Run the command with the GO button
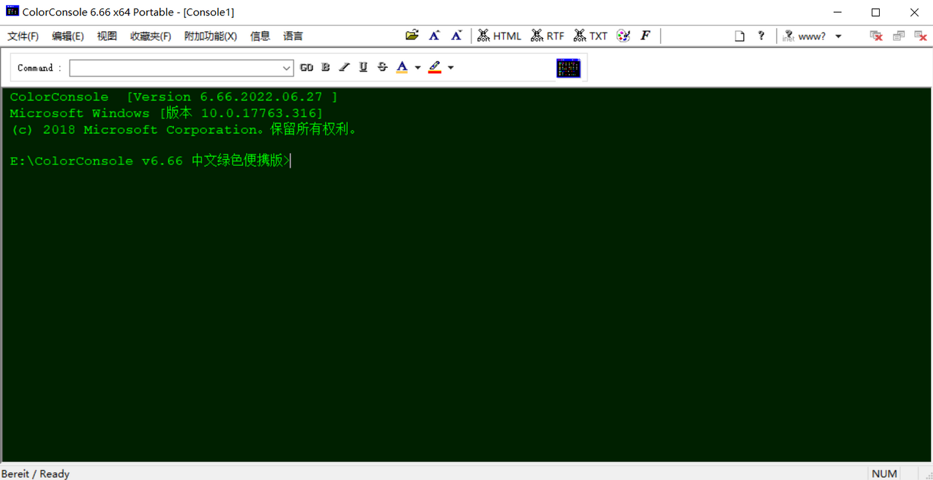 [x=307, y=67]
